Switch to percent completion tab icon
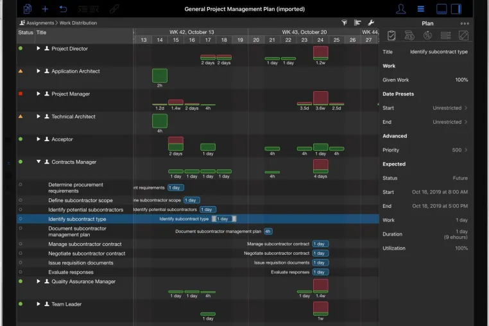489x326 pixels. (x=427, y=35)
